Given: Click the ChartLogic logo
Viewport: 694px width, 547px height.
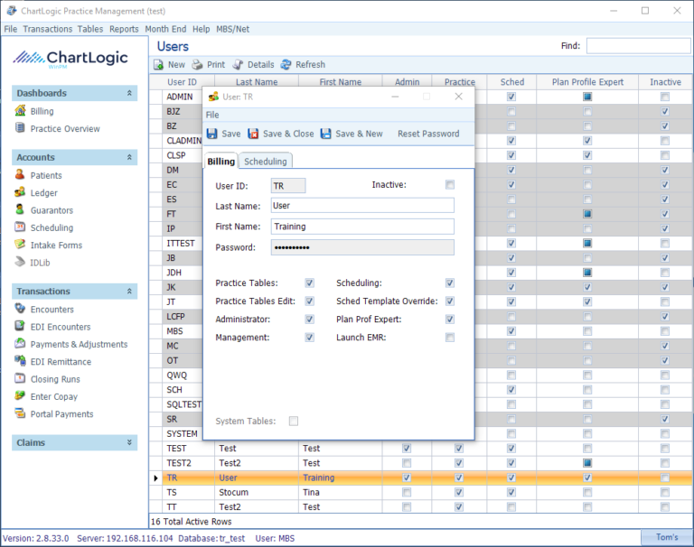Looking at the screenshot, I should pos(70,59).
